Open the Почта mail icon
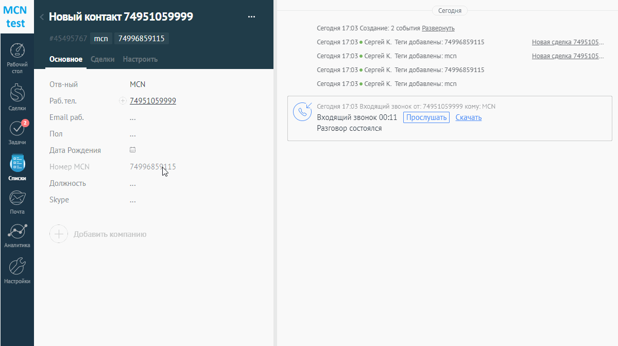 click(17, 198)
